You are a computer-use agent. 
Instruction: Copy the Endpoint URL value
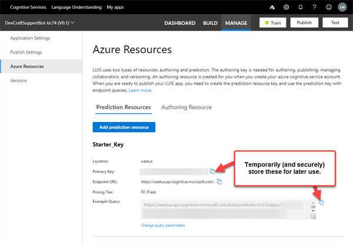pyautogui.click(x=219, y=182)
